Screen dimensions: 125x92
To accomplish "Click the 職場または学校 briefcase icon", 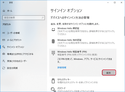I will tap(4, 54).
